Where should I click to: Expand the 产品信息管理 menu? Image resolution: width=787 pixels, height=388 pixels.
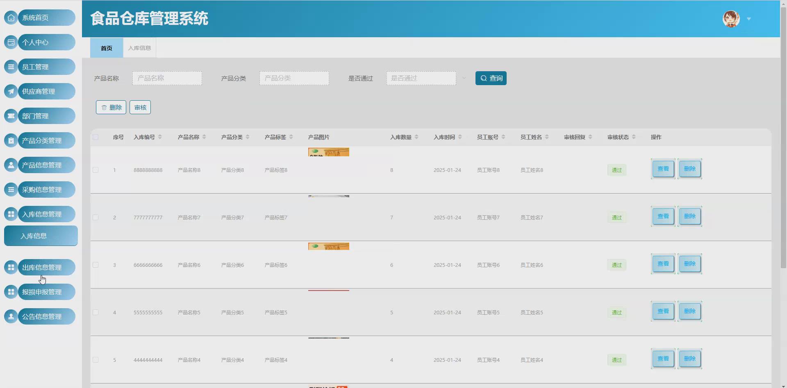[46, 165]
